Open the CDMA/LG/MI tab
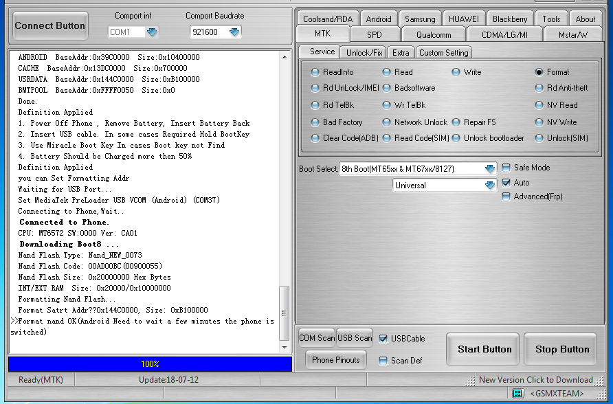 click(504, 34)
